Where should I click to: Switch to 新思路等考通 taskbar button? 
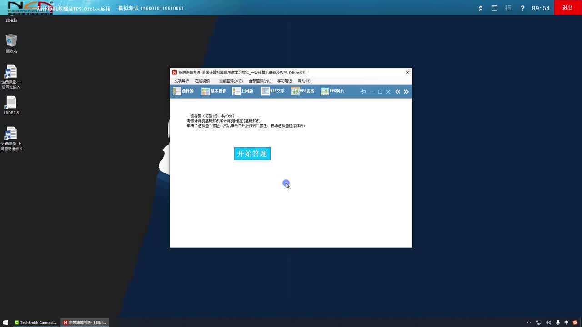85,322
